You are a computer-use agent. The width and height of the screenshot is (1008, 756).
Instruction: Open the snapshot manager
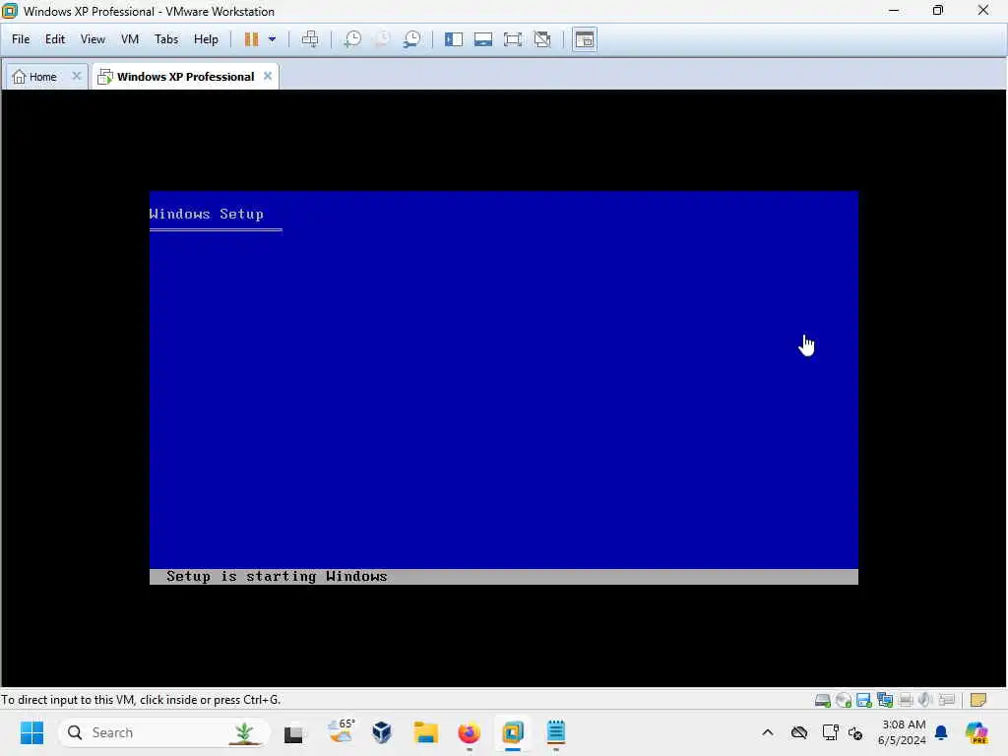(x=411, y=39)
